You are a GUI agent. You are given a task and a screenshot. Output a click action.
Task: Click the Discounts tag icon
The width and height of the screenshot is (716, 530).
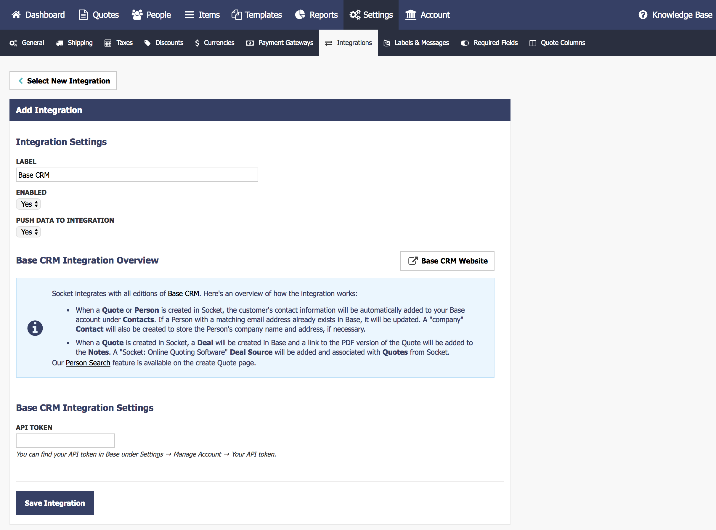click(x=147, y=43)
